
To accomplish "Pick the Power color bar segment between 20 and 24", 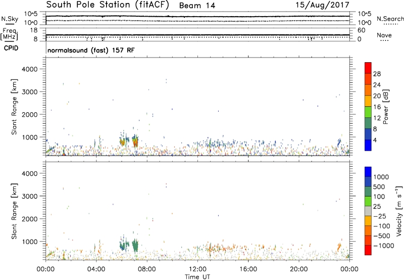I will tap(368, 90).
